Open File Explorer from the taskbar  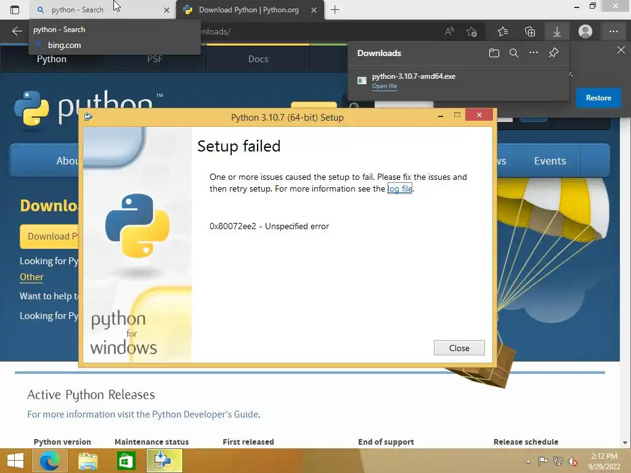[88, 461]
